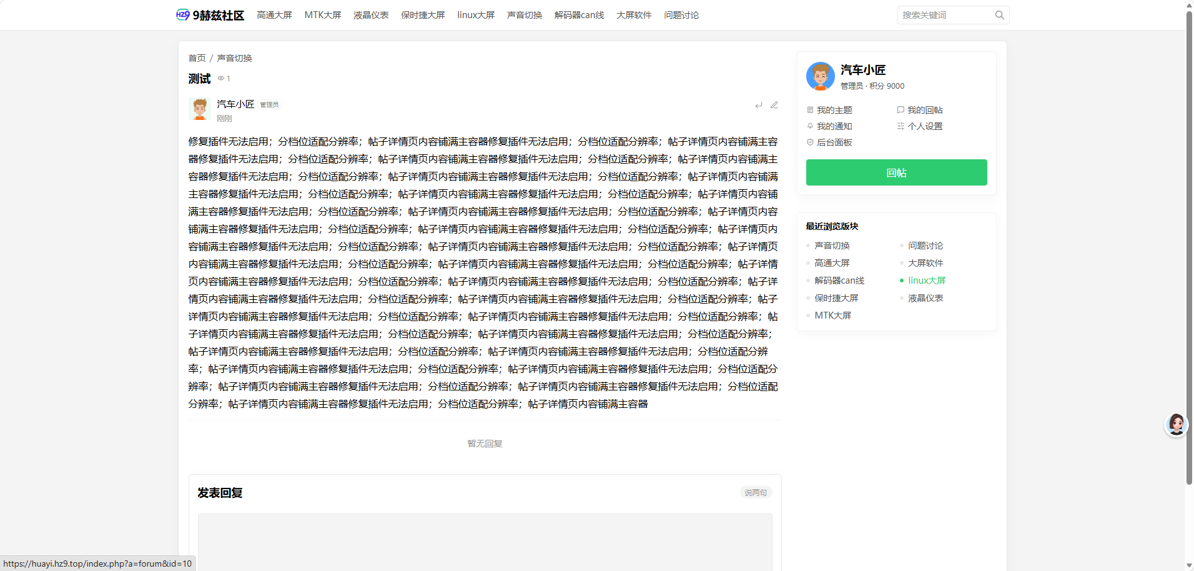
Task: Open MTK大屏 in the top navigation
Action: point(323,15)
